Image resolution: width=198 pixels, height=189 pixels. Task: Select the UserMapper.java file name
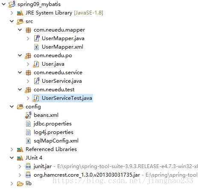[63, 38]
